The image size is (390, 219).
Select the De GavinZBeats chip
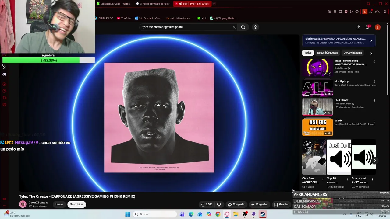353,53
